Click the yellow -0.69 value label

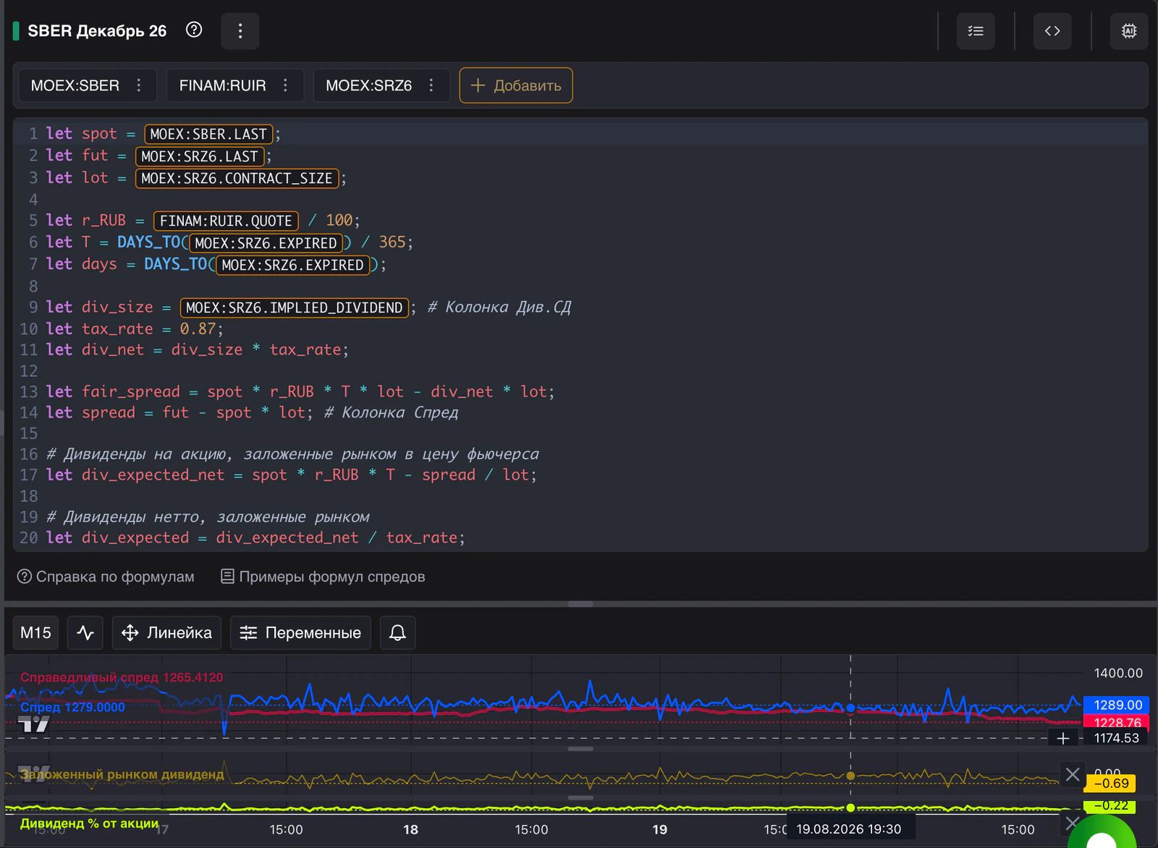click(x=1111, y=784)
